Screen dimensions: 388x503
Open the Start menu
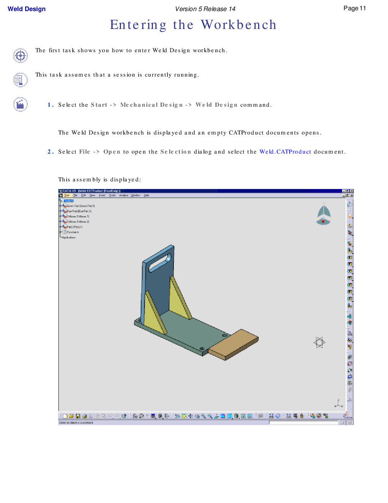click(67, 195)
